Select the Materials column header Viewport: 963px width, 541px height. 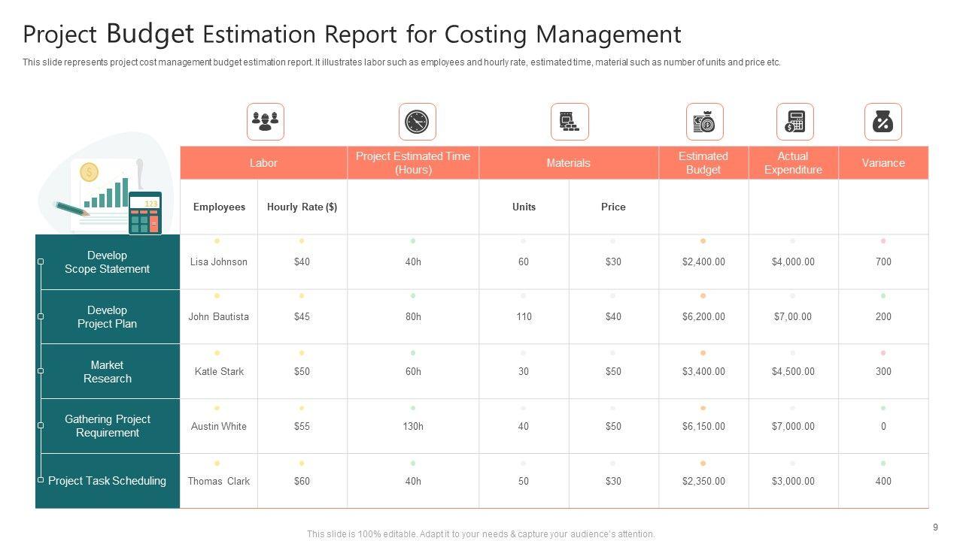[x=568, y=163]
